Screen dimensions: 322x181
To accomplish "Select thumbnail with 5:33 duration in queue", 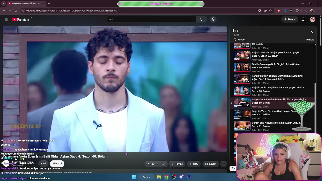I will [242, 114].
